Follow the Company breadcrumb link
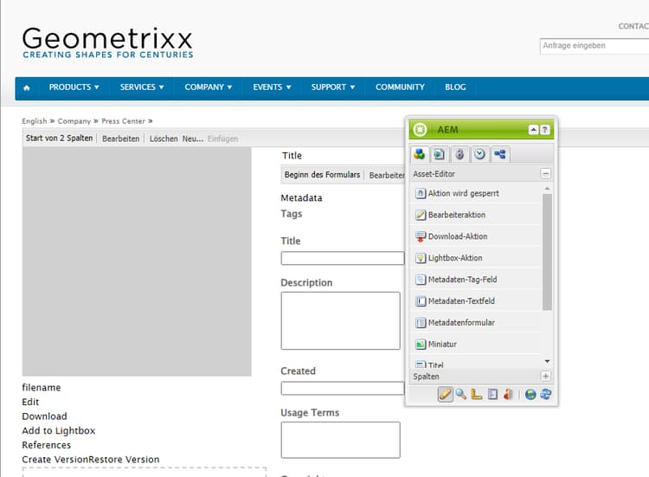This screenshot has height=477, width=649. click(x=74, y=121)
